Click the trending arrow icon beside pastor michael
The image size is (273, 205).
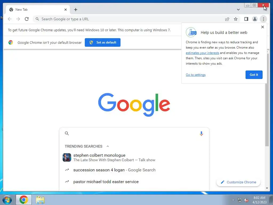(x=67, y=182)
